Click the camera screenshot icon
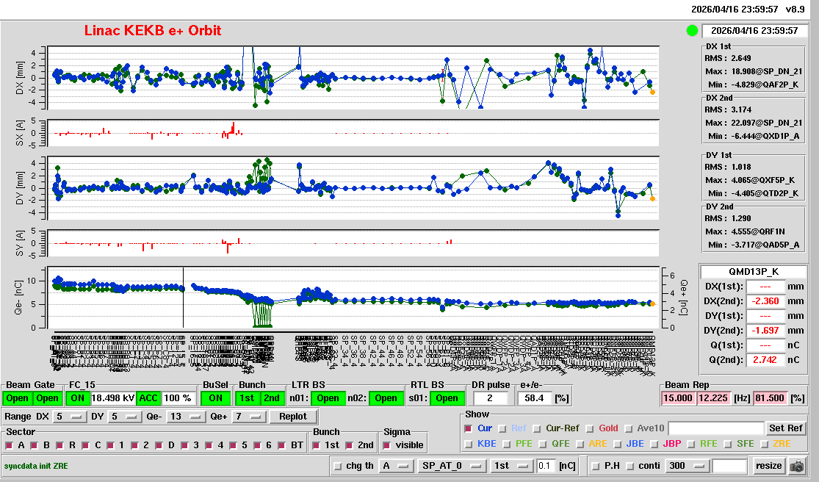Image resolution: width=819 pixels, height=482 pixels. point(796,466)
